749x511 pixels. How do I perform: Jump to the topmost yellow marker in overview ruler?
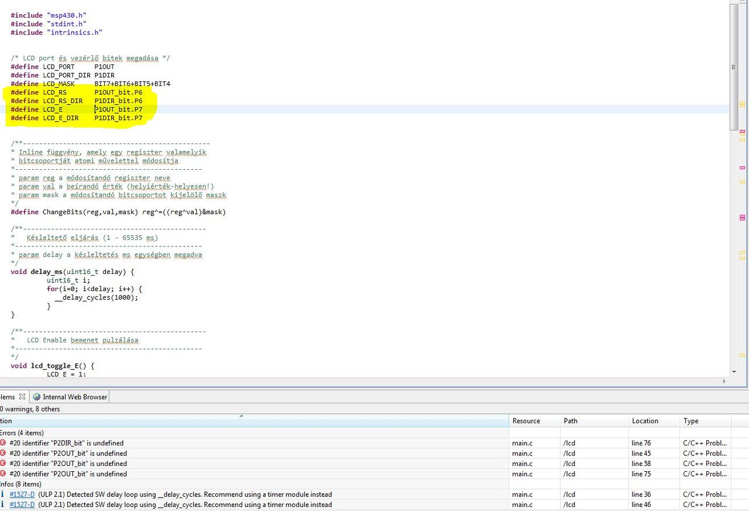(742, 104)
